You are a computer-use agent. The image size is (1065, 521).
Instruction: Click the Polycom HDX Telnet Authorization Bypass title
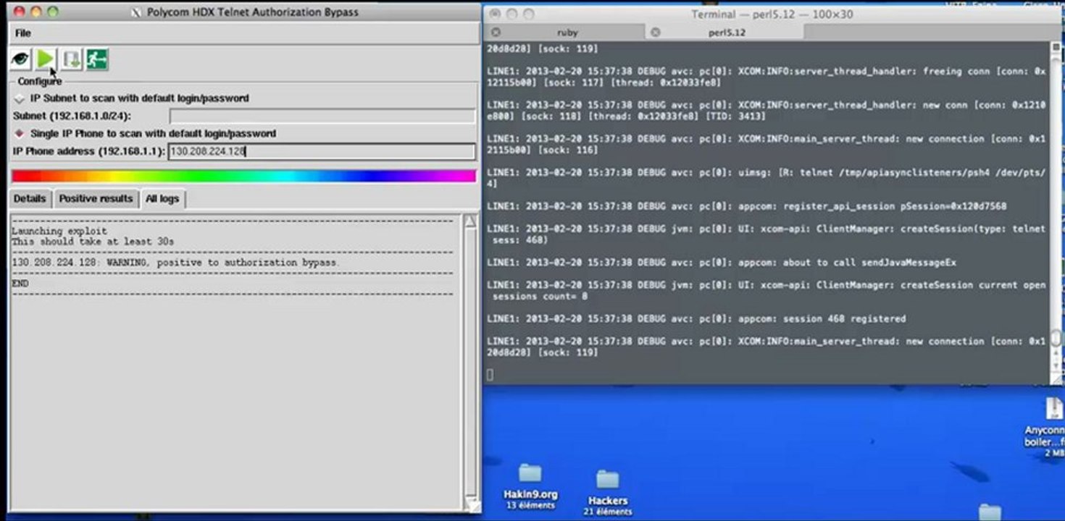pos(253,12)
